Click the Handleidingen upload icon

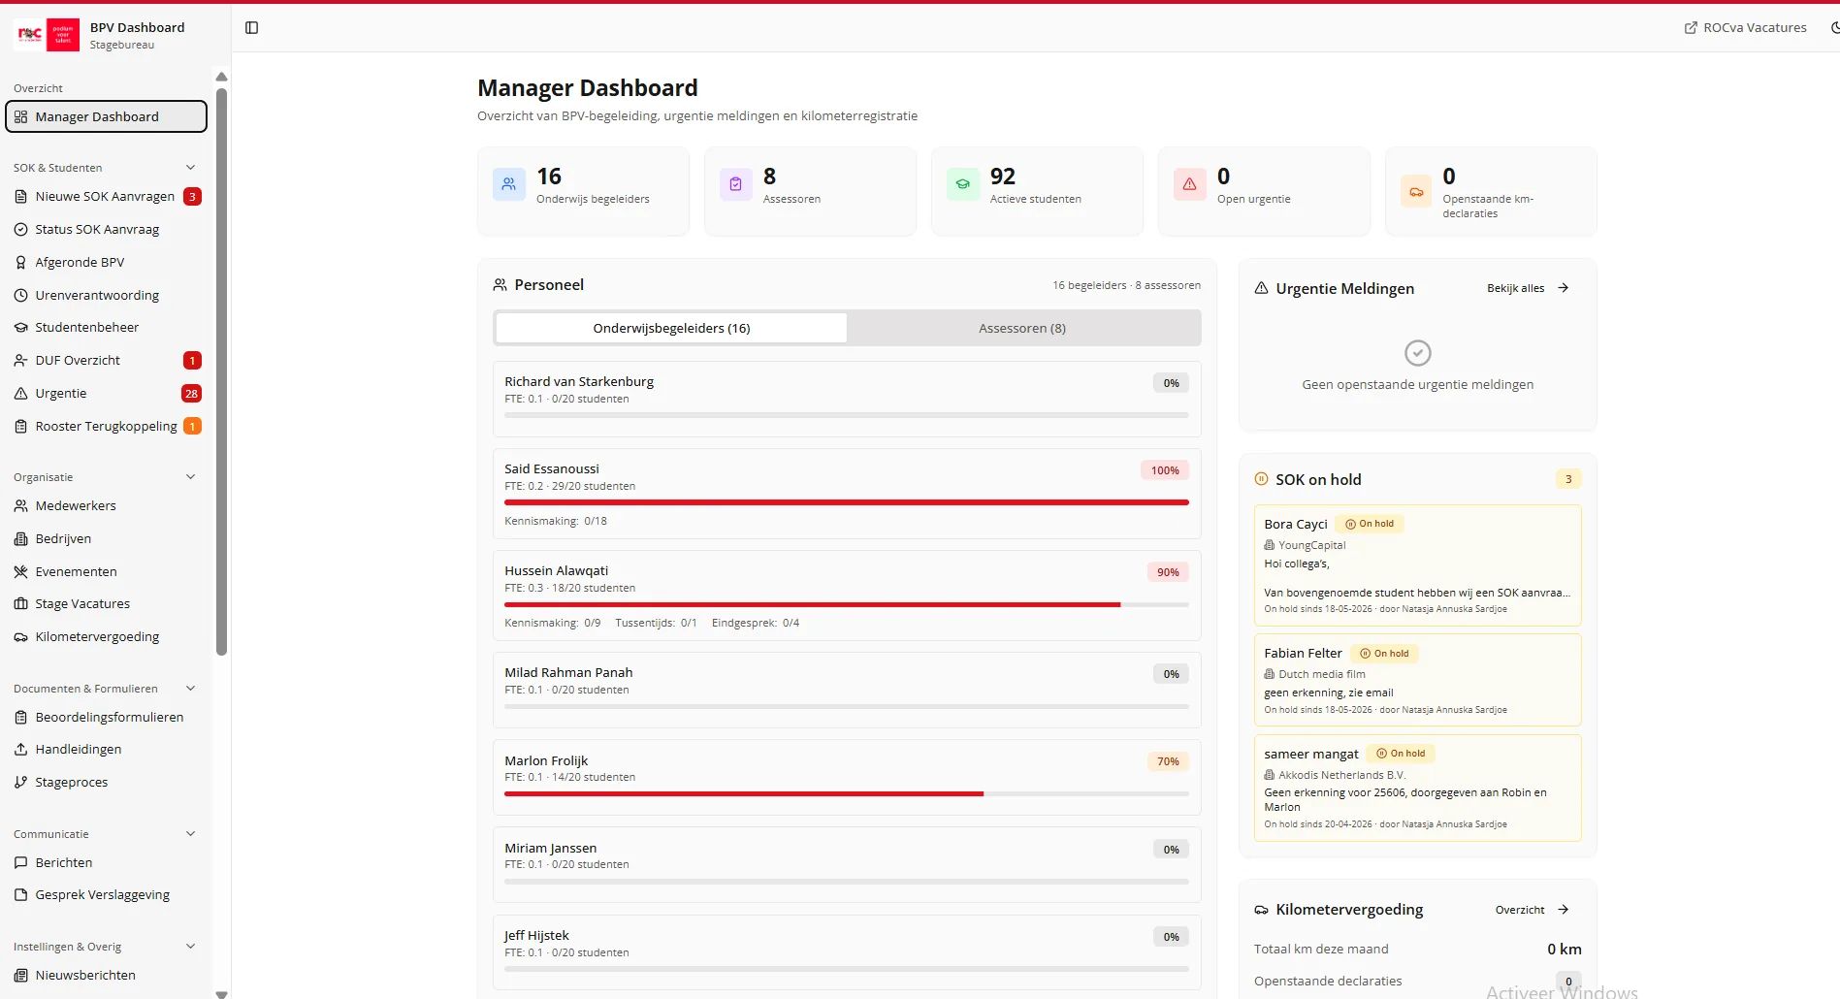(x=20, y=750)
